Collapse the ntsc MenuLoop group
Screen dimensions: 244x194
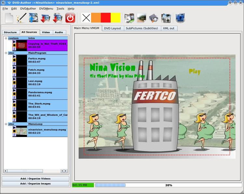point(6,124)
